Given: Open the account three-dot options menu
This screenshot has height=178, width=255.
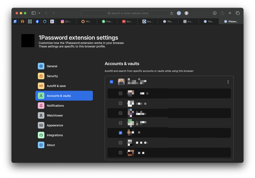Looking at the screenshot, I should pyautogui.click(x=228, y=82).
